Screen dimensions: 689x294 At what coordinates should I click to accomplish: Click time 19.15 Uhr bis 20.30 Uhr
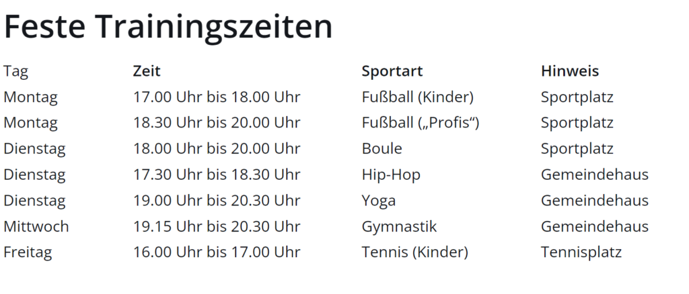click(x=216, y=226)
